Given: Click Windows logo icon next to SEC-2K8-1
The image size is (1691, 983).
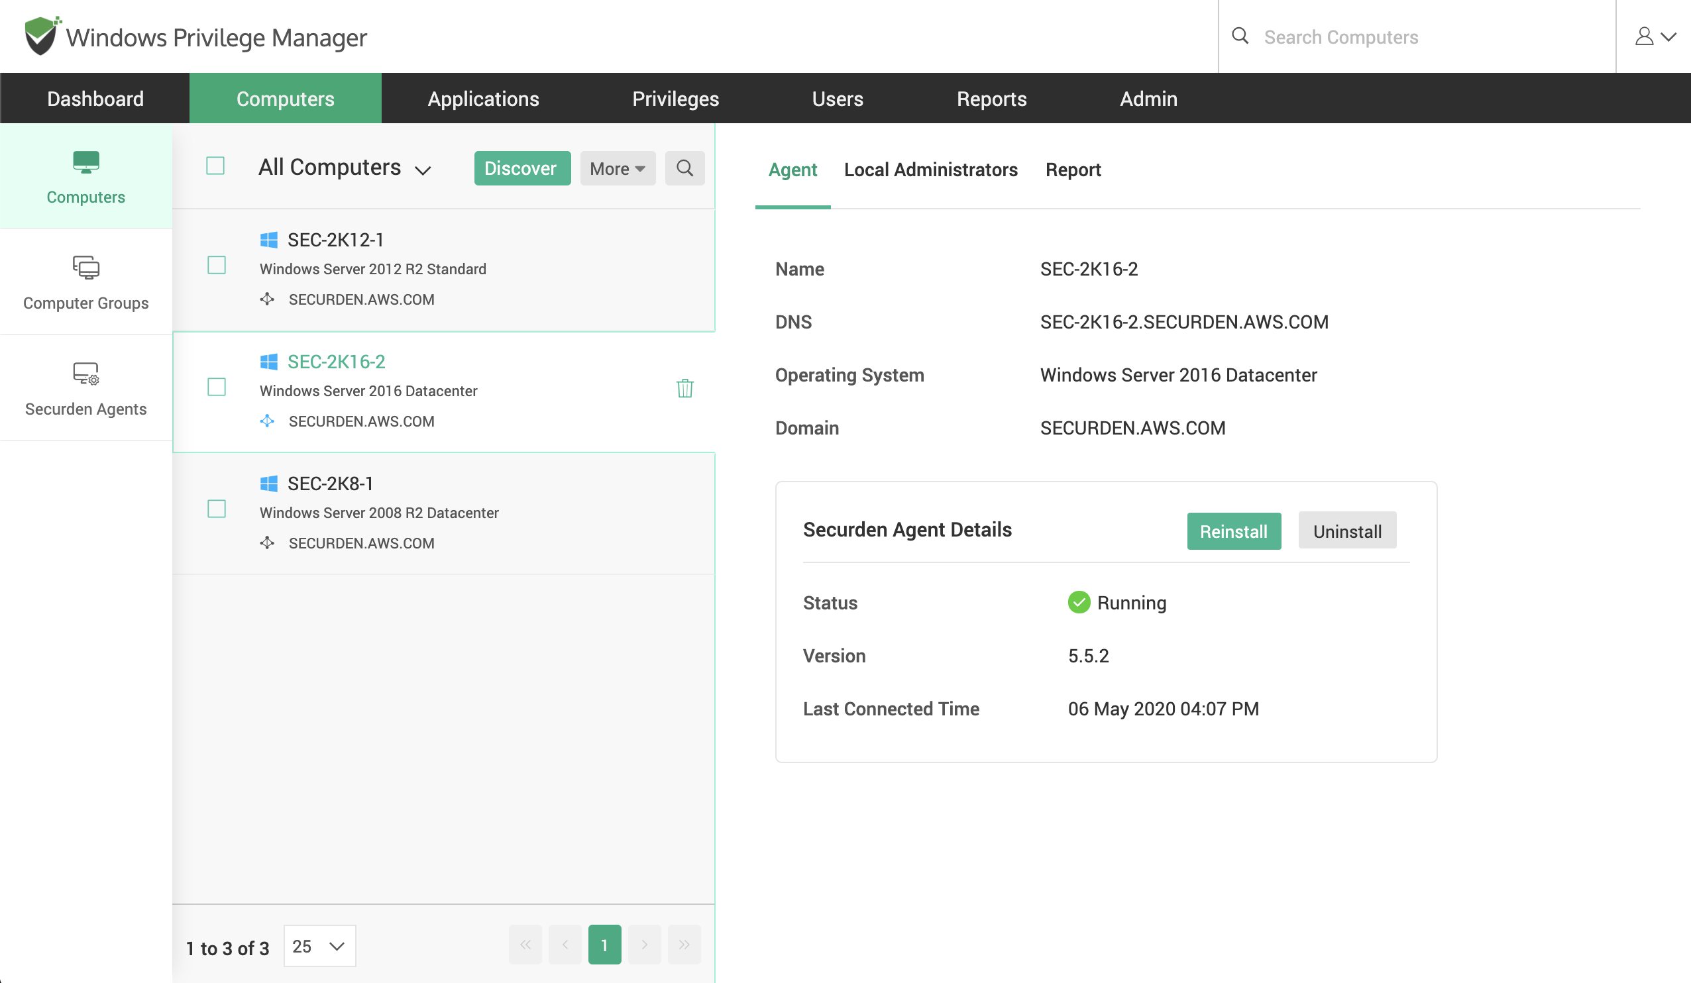Looking at the screenshot, I should tap(268, 484).
